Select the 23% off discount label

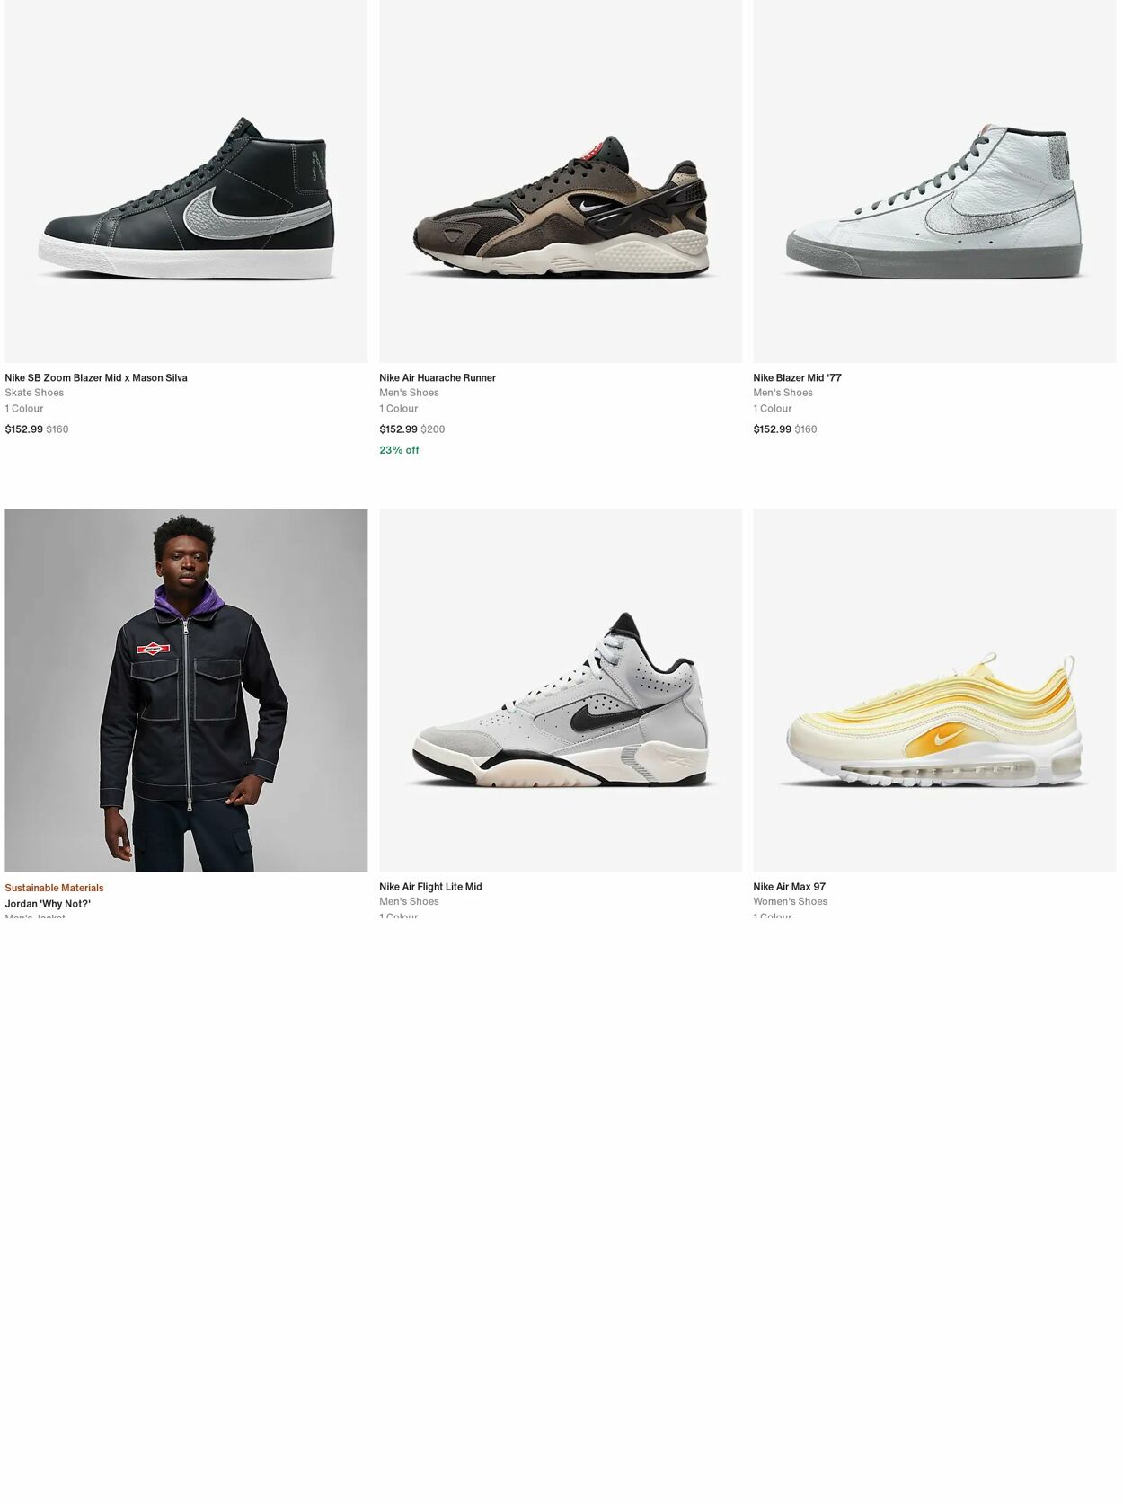[398, 449]
